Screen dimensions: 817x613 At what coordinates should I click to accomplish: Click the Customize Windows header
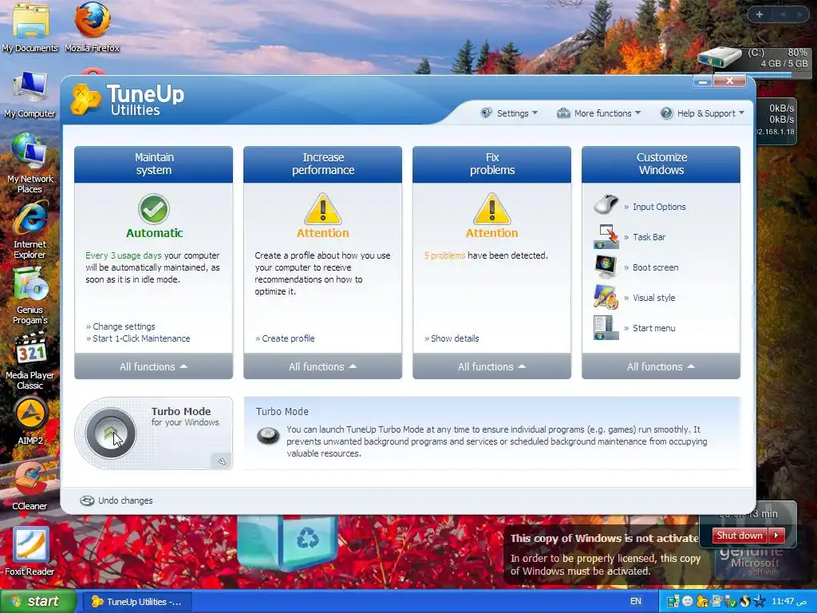point(661,164)
